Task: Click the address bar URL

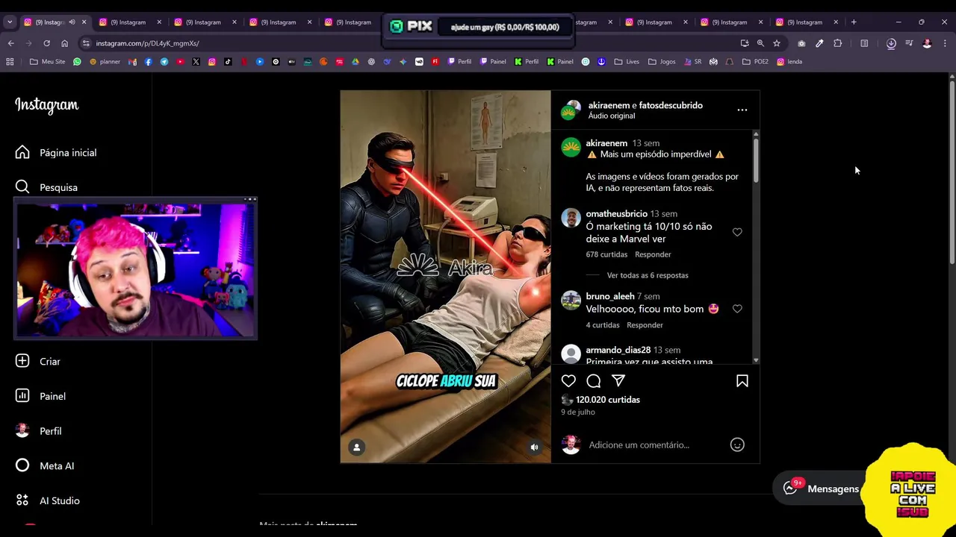Action: pos(147,43)
